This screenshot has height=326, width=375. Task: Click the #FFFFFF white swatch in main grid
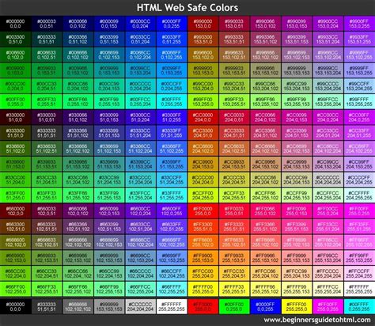click(359, 289)
